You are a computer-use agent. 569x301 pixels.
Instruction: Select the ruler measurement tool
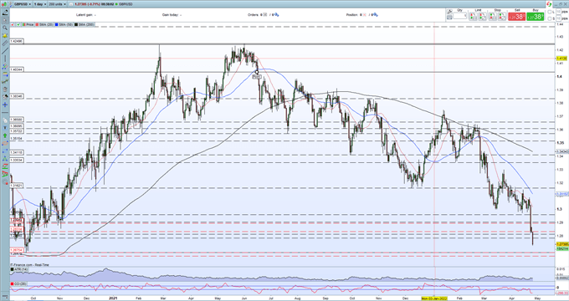(5, 43)
